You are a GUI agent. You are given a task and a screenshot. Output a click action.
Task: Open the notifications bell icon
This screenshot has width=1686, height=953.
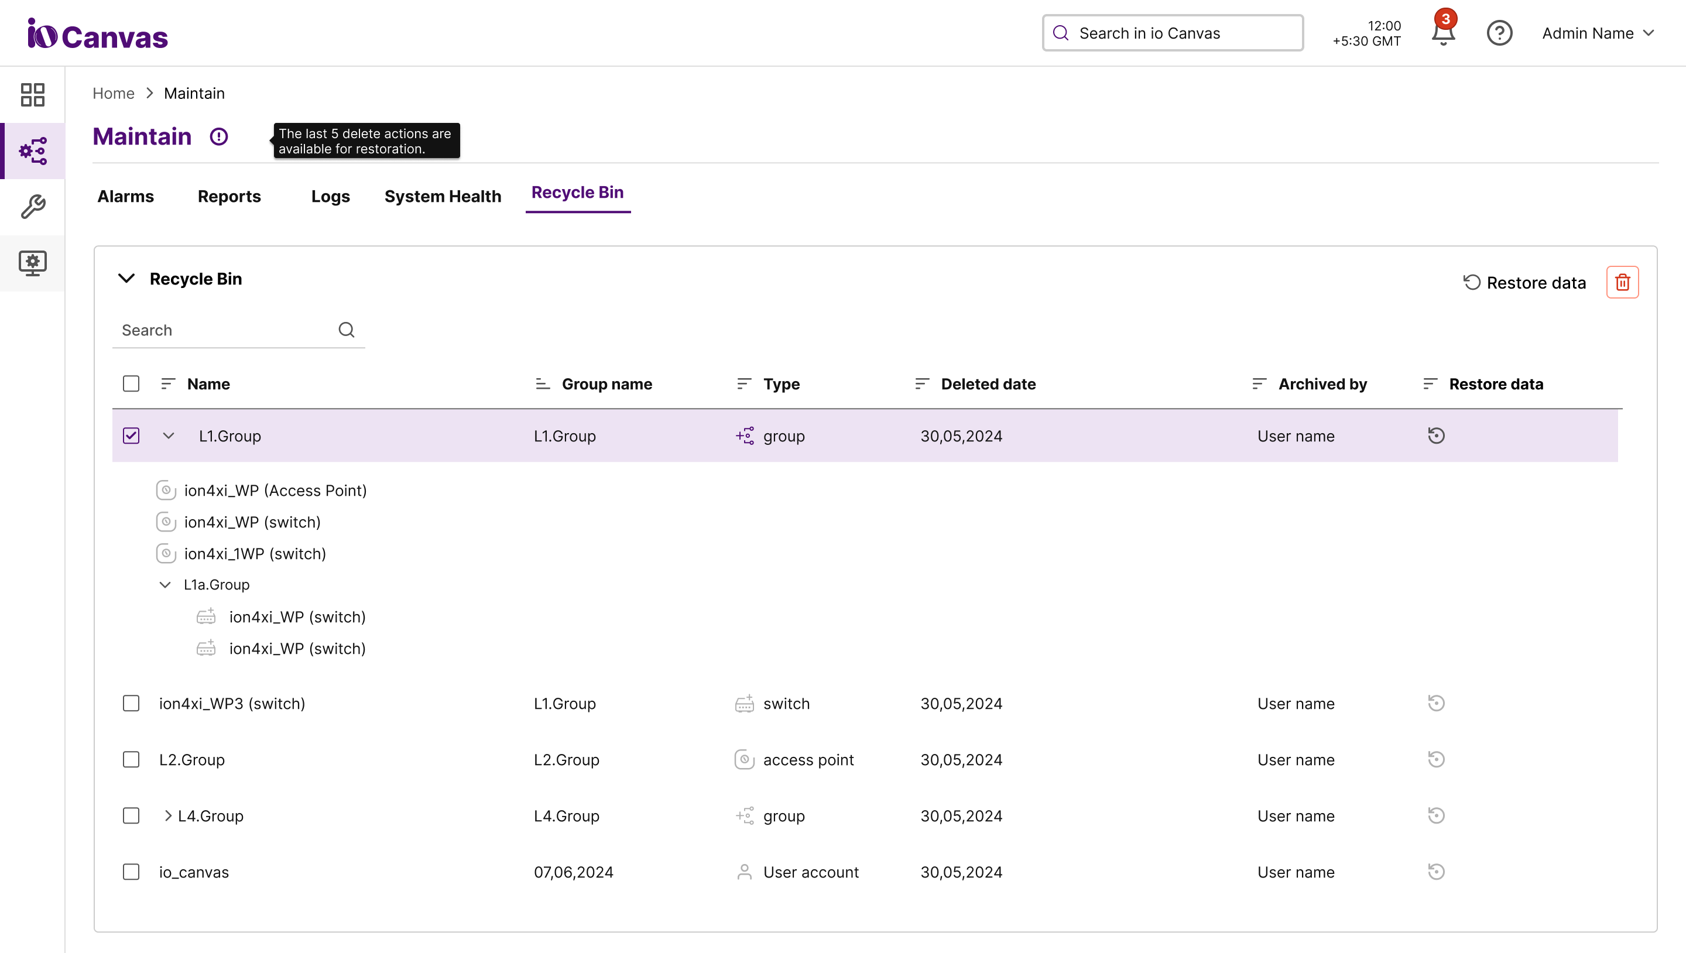click(x=1442, y=33)
